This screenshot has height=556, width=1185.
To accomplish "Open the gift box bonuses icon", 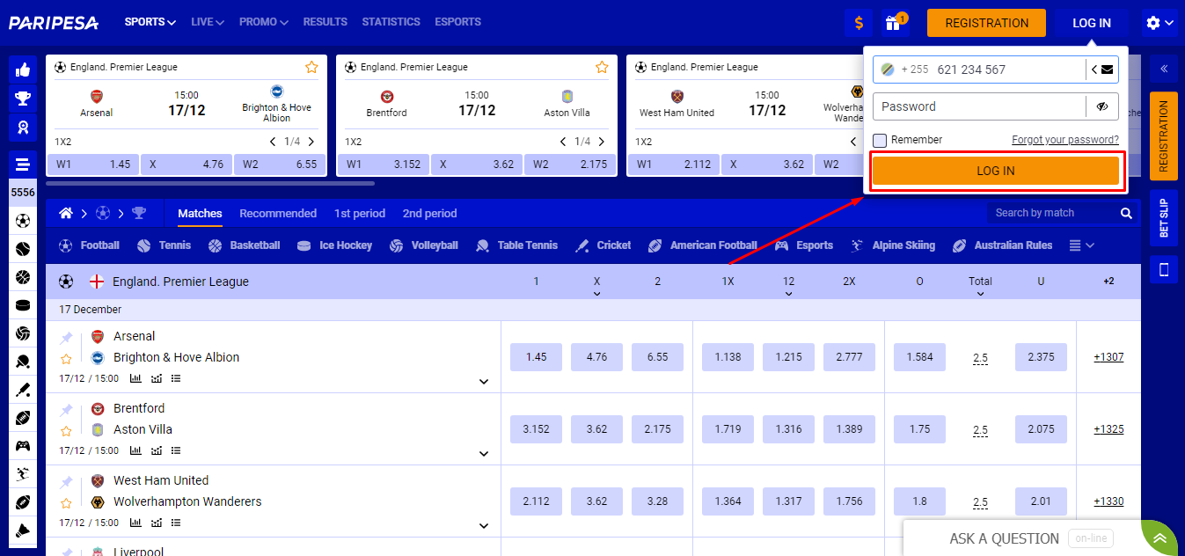I will (894, 23).
